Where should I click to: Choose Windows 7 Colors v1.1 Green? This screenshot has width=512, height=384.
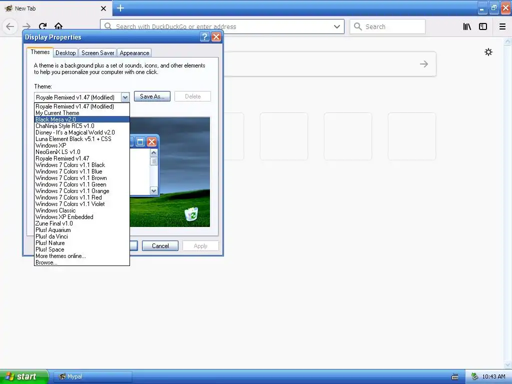[x=82, y=185]
